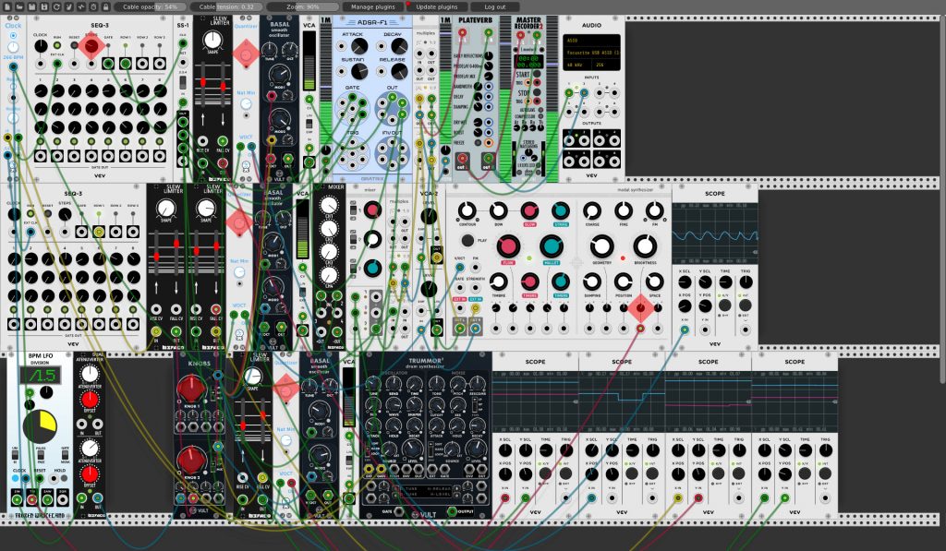Click red KNOB 1 on the Knobs module
The image size is (946, 551).
click(191, 389)
